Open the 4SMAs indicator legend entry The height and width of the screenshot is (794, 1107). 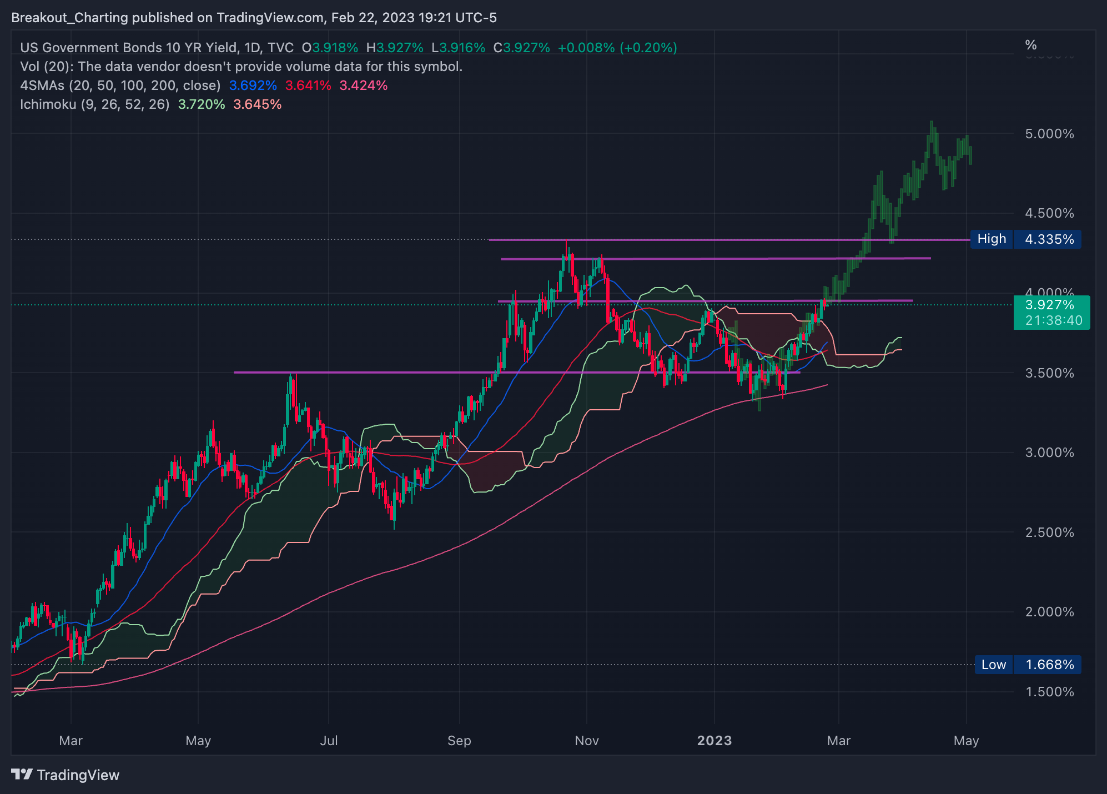pos(120,86)
